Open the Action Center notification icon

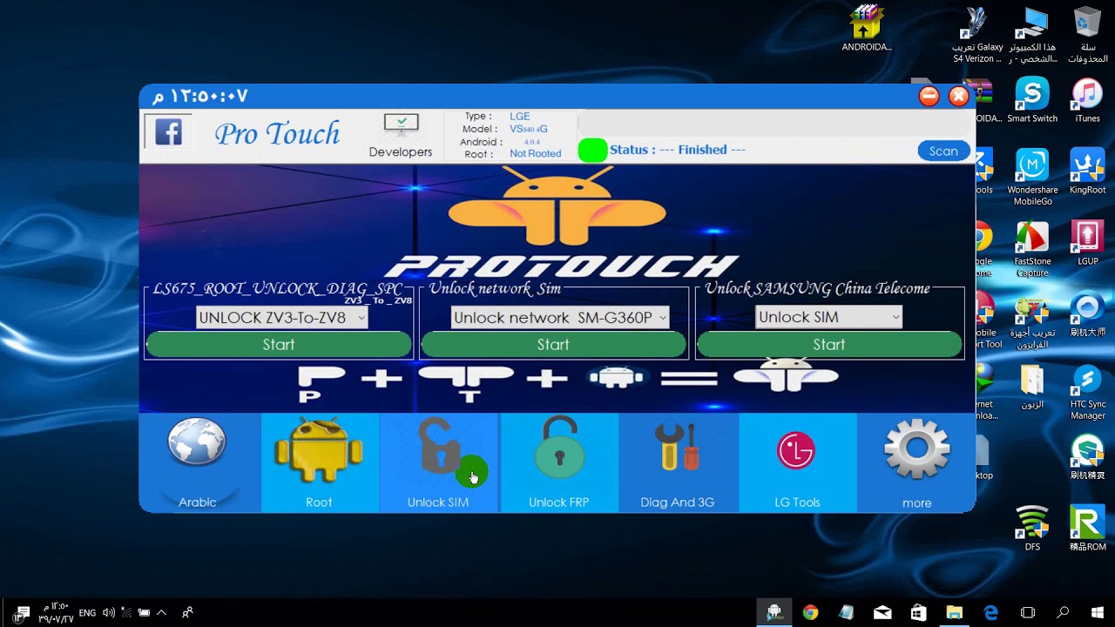click(24, 612)
